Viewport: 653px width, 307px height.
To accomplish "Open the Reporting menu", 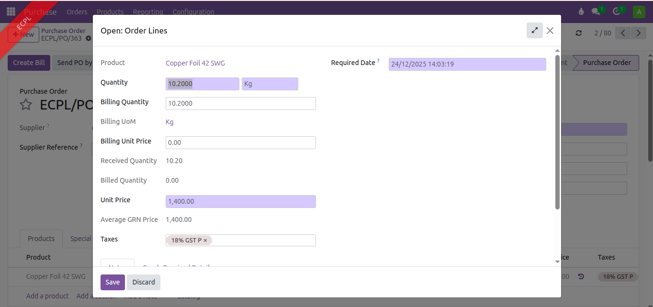I will (148, 11).
